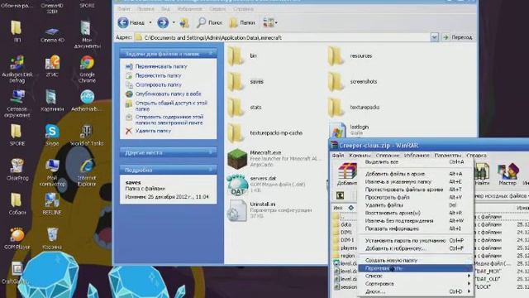The image size is (529, 298).
Task: Choose Выделить все in WinRAR menu
Action: [415, 162]
